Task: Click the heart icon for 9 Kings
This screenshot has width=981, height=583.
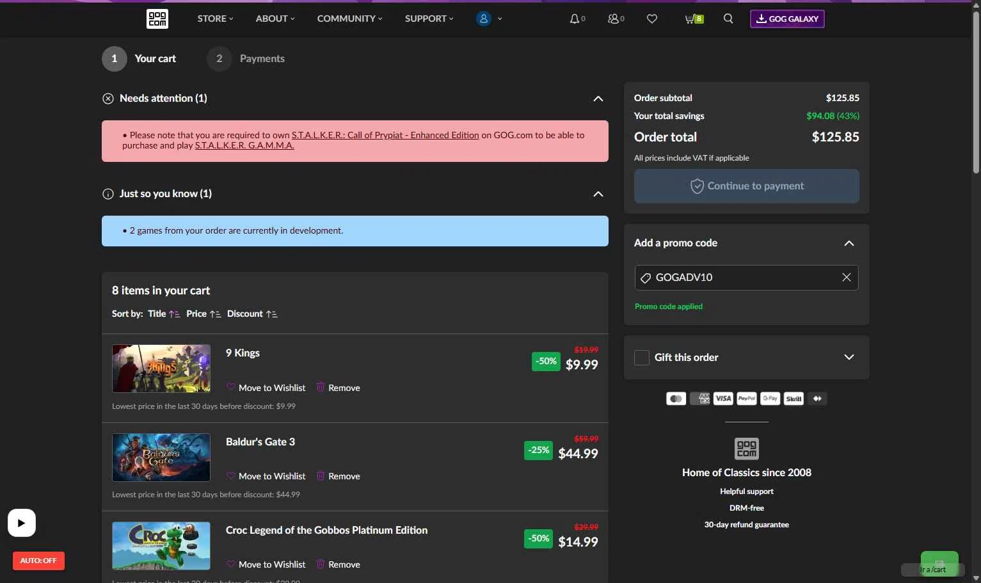Action: (x=231, y=387)
